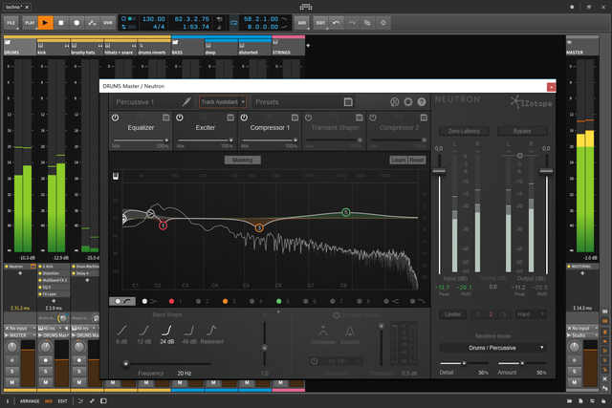Screen dimensions: 612x408
Task: Click the window icon next to Presets
Action: pos(348,102)
